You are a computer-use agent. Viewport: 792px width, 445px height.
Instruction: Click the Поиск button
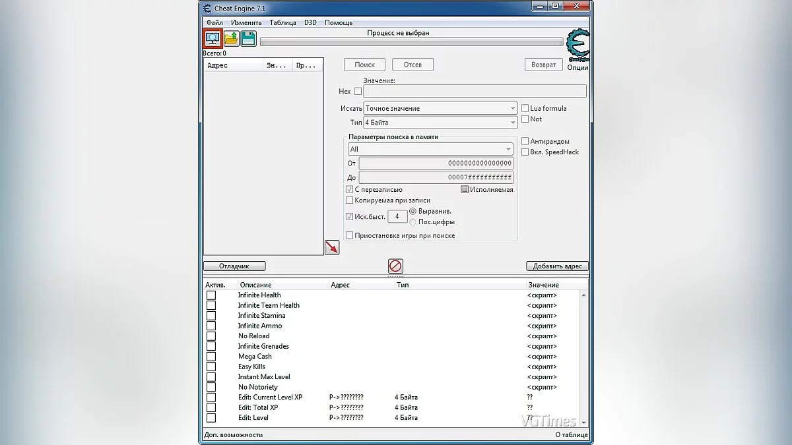pyautogui.click(x=364, y=65)
